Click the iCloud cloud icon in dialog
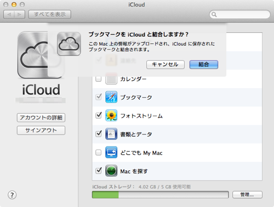274x207 pixels. point(69,44)
